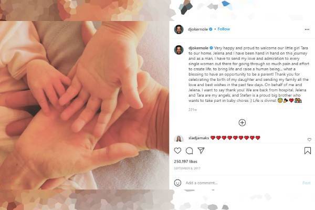
Task: Open comments via speech bubble icon
Action: point(189,151)
